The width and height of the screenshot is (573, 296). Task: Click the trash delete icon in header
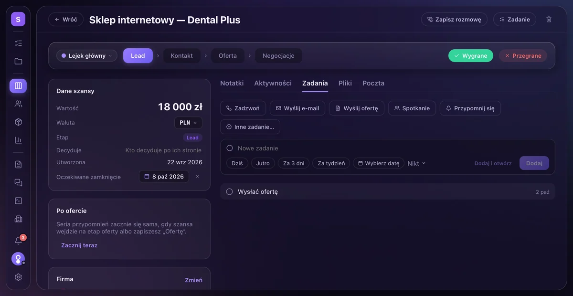tap(549, 20)
